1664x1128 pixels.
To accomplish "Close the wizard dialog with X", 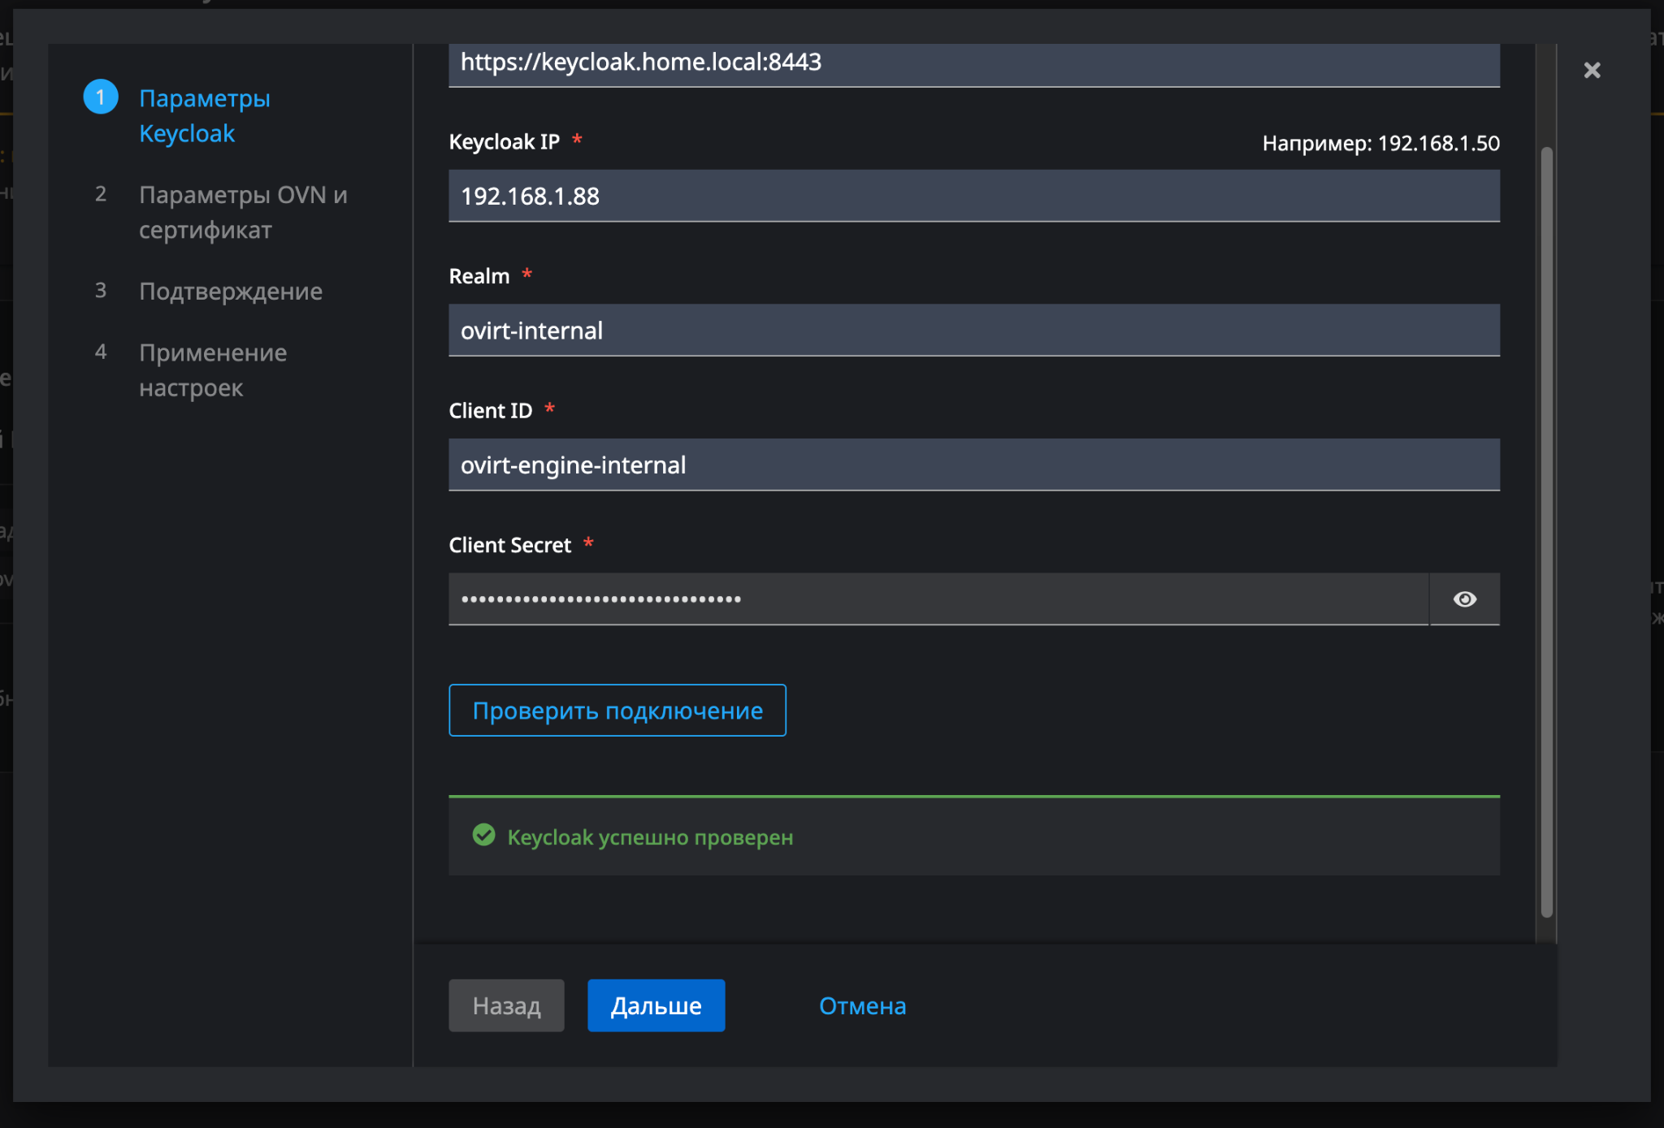I will [1592, 71].
